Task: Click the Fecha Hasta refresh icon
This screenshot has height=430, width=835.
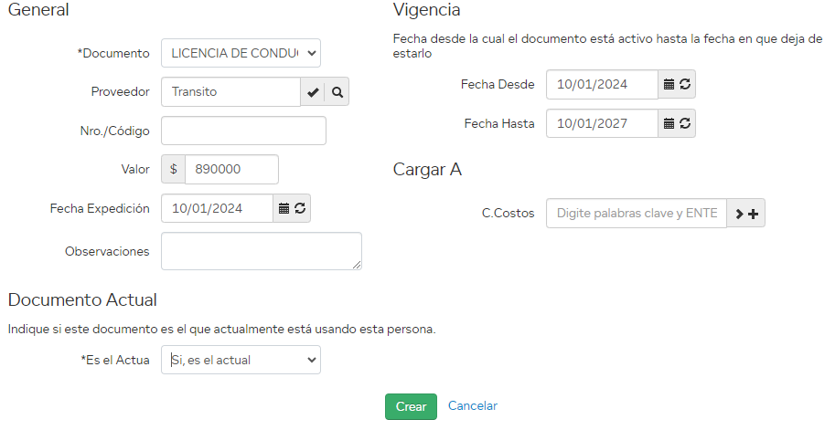Action: pyautogui.click(x=685, y=123)
